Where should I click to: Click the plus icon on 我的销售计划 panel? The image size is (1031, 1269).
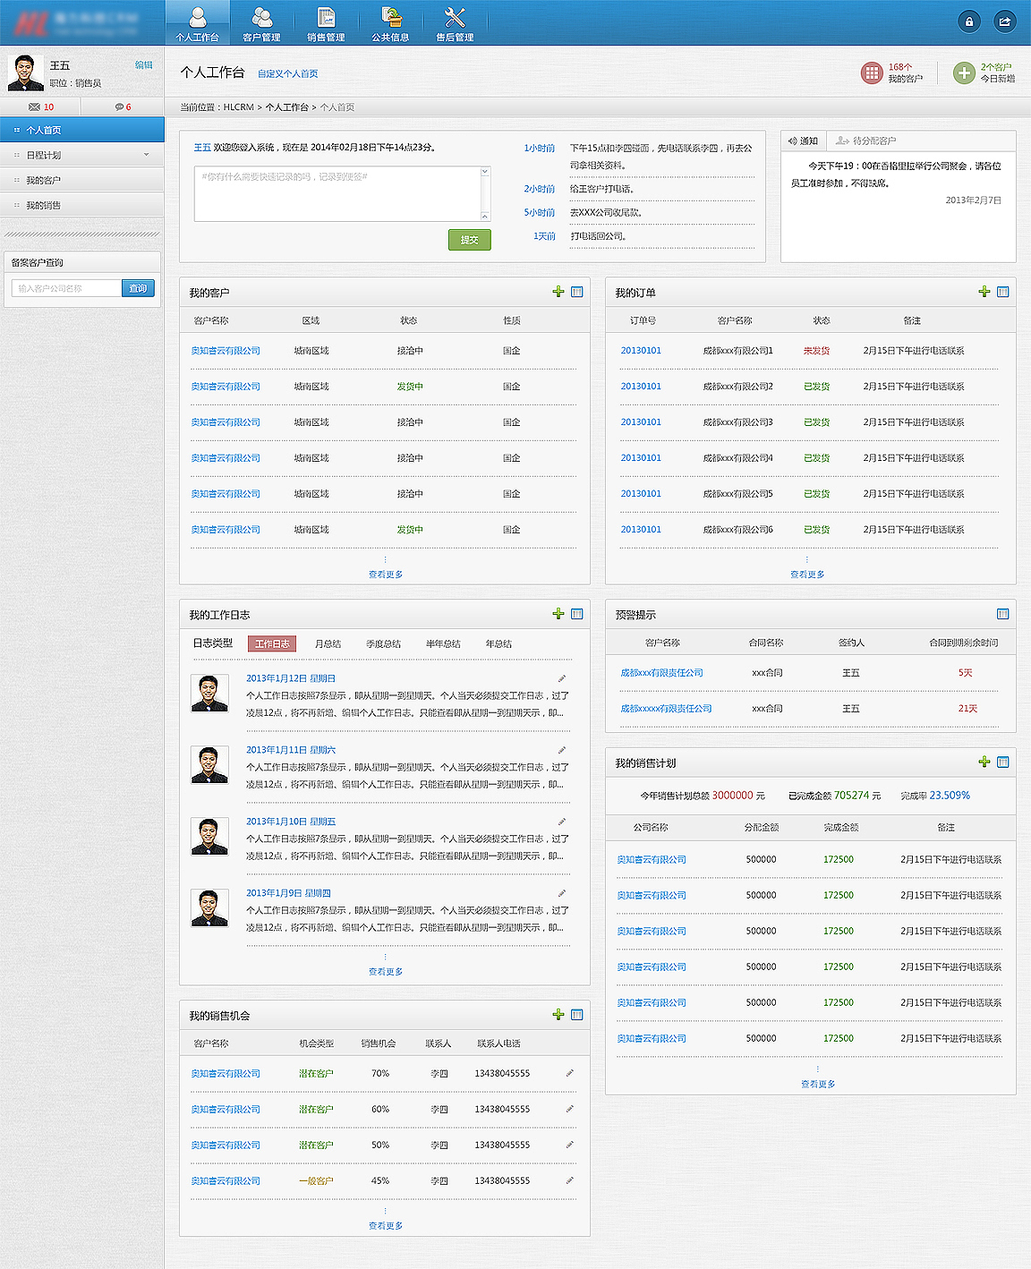point(984,762)
